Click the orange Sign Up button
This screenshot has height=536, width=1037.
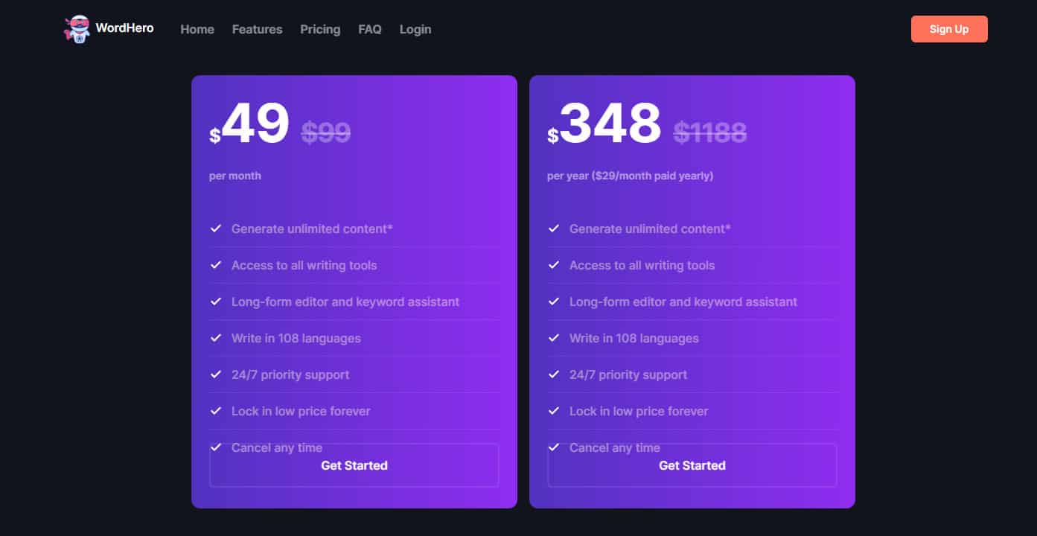(x=949, y=29)
